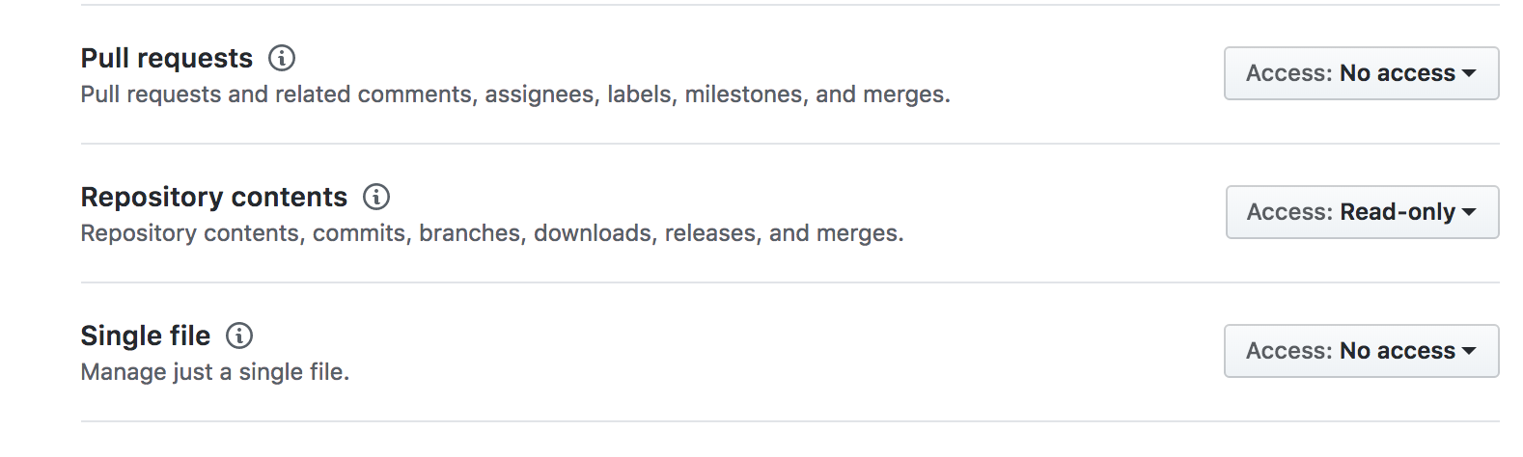Click the info icon beside Single file
The image size is (1523, 457).
(239, 336)
